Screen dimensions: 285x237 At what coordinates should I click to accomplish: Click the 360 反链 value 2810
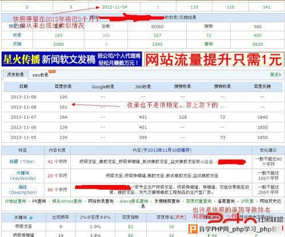click(258, 44)
